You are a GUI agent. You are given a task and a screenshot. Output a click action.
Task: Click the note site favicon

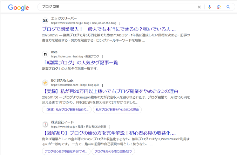click(x=45, y=54)
